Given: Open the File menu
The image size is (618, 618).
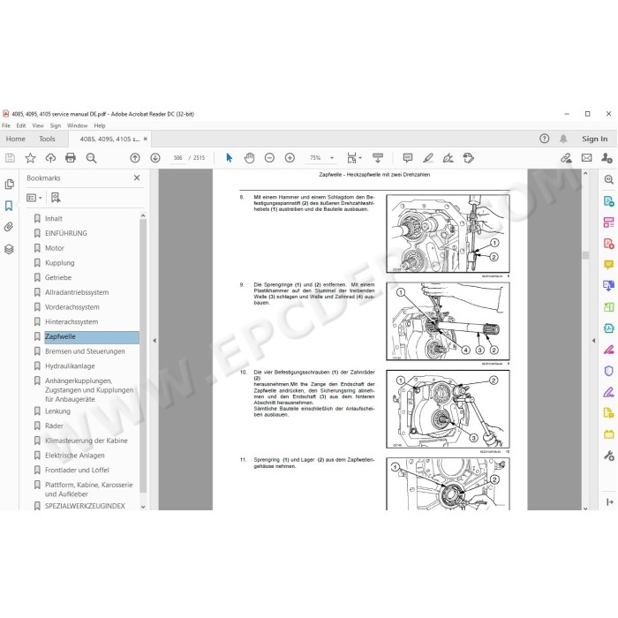Looking at the screenshot, I should pyautogui.click(x=6, y=125).
